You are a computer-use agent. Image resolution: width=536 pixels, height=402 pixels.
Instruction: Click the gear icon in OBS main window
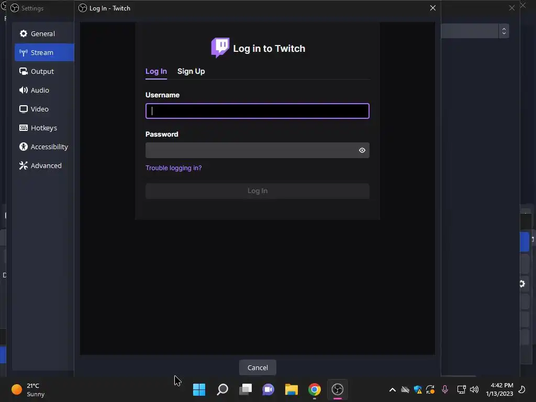[522, 283]
